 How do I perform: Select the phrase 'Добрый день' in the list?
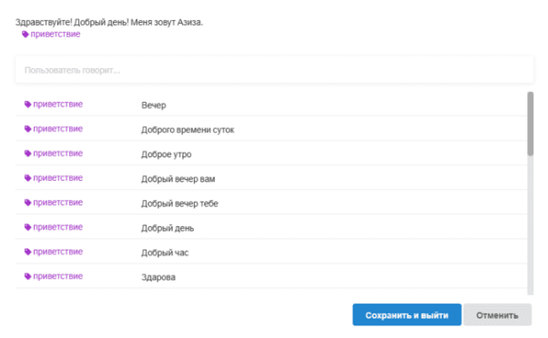click(x=167, y=228)
